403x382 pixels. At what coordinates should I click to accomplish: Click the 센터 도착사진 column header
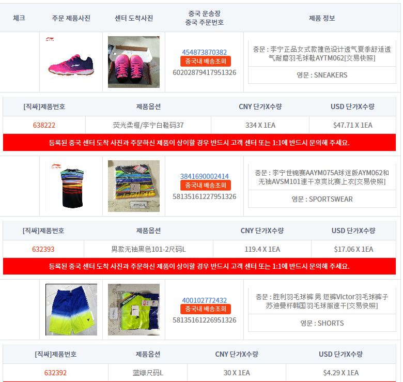(x=134, y=18)
